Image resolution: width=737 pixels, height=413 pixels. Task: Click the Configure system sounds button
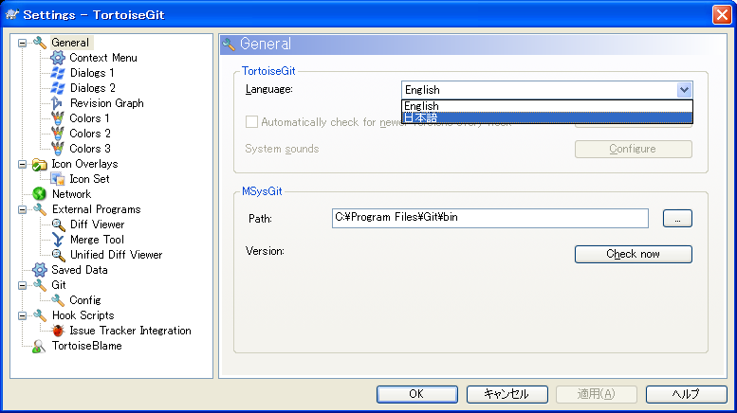(633, 149)
